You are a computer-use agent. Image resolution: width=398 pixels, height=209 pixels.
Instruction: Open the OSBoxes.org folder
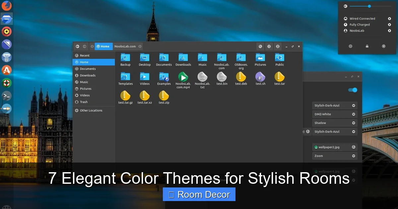pyautogui.click(x=241, y=61)
